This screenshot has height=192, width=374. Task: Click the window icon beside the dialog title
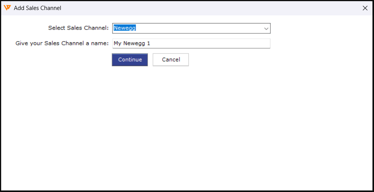click(7, 8)
